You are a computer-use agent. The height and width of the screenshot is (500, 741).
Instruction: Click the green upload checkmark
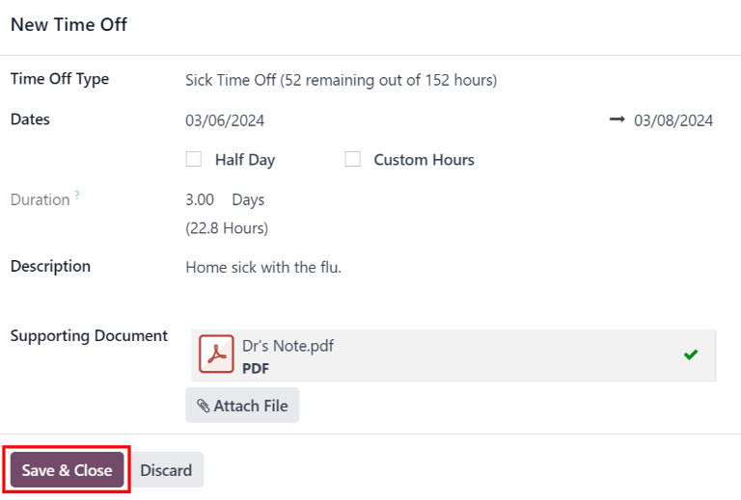tap(691, 355)
